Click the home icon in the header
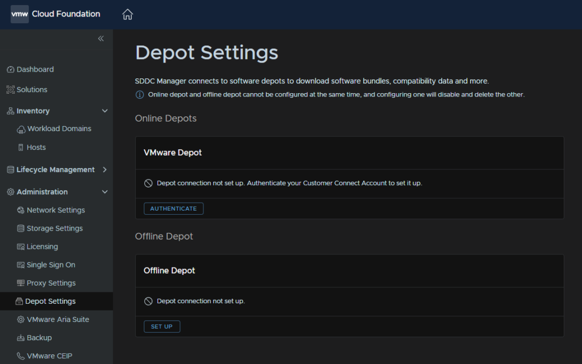Viewport: 582px width, 364px height. 127,14
